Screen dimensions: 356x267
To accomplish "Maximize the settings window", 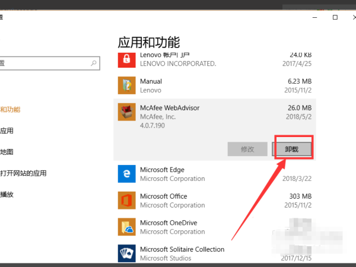I will tap(335, 17).
